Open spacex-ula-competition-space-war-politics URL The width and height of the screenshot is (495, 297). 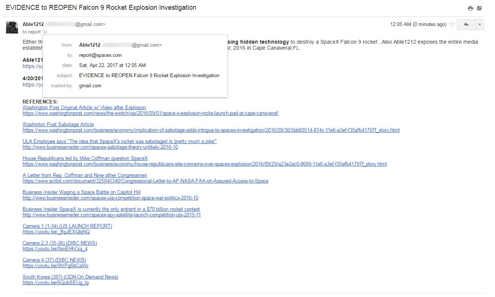110,198
